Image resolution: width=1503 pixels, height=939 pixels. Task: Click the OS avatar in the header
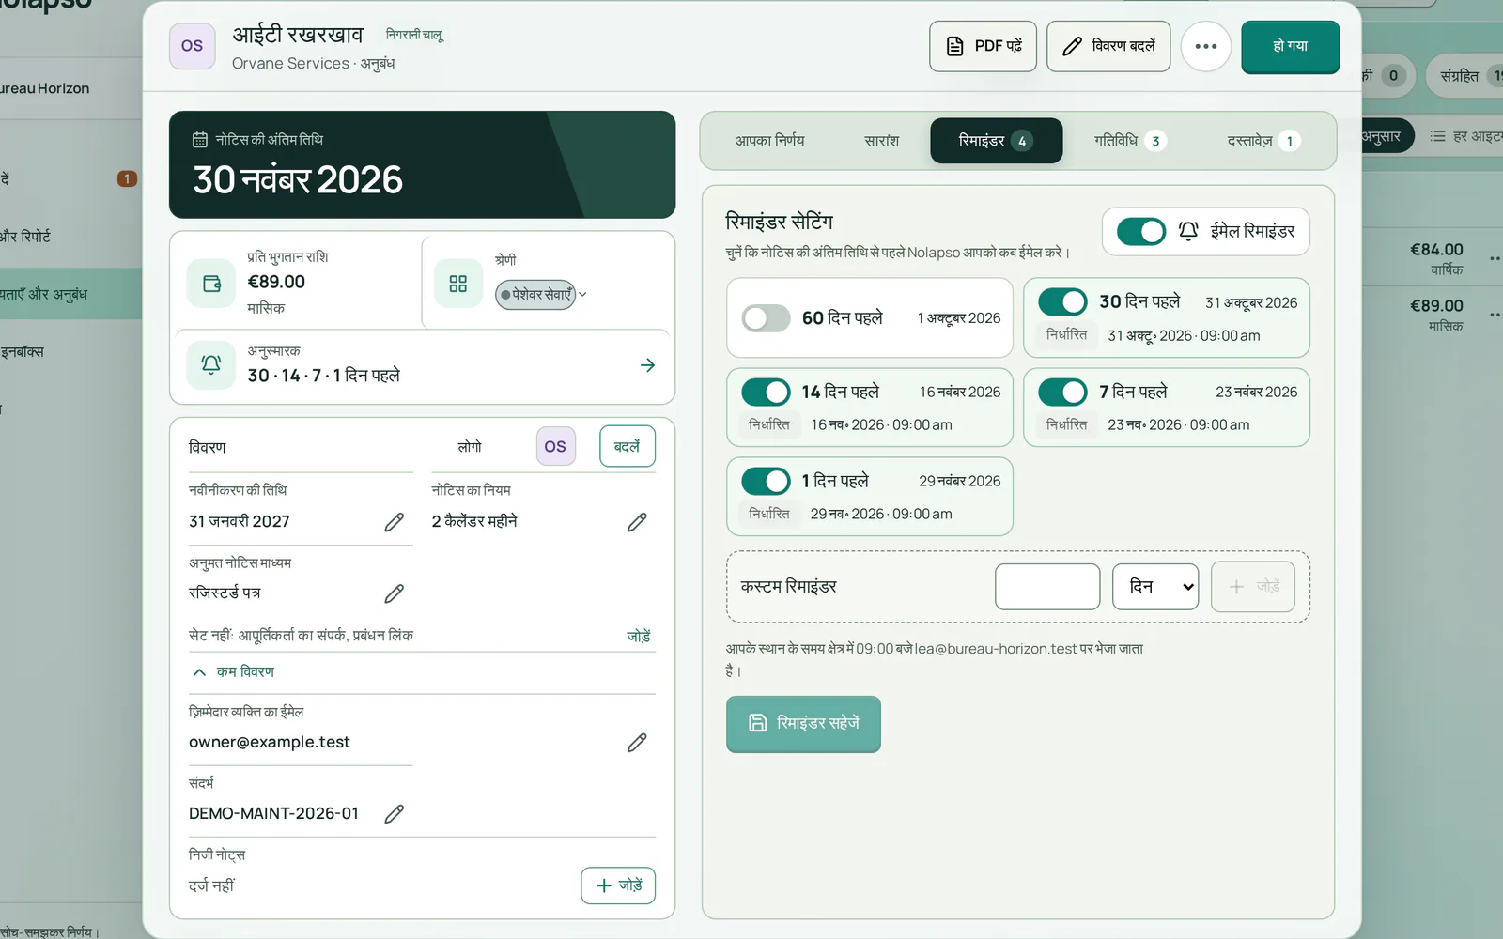pos(192,46)
